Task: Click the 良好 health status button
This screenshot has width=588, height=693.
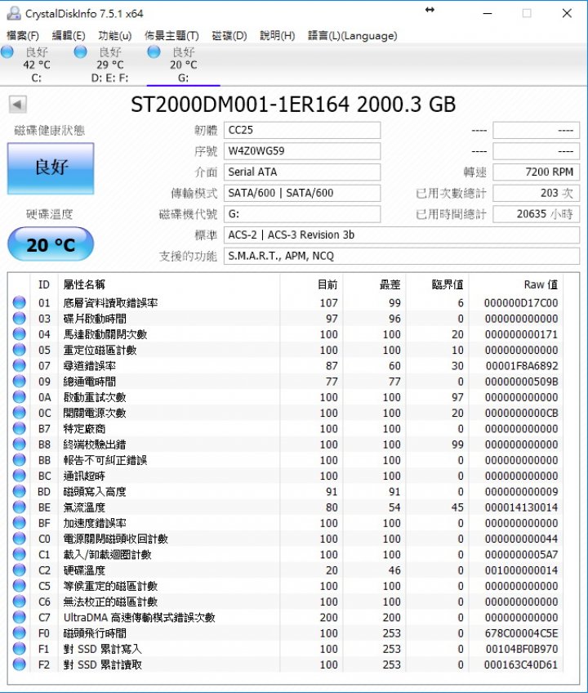Action: 51,168
